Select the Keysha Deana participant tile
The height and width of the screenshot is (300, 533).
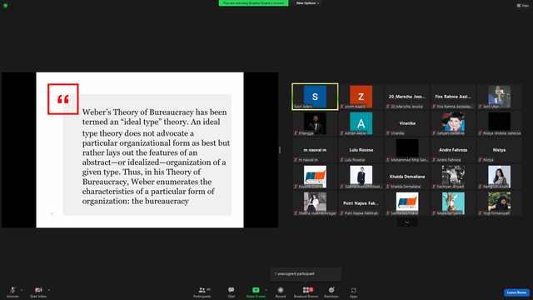pos(315,177)
